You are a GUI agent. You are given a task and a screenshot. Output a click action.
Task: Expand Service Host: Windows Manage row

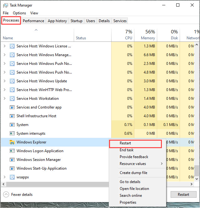[x=5, y=55]
